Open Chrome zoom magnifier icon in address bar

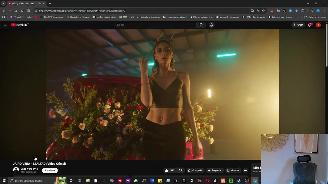pyautogui.click(x=258, y=11)
